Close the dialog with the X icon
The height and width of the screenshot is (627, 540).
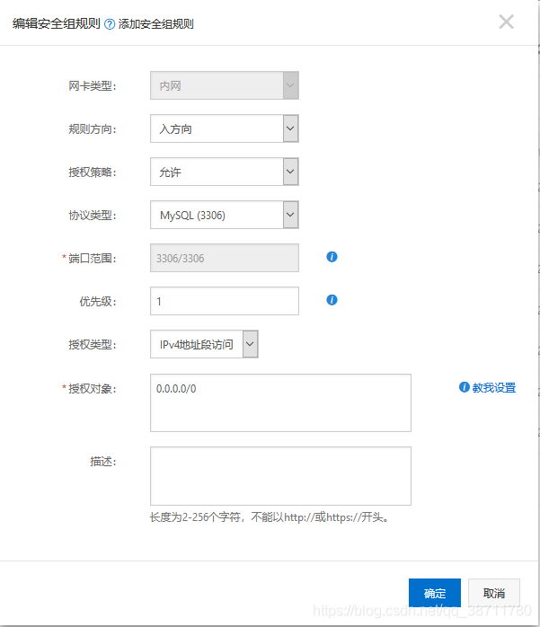coord(506,22)
